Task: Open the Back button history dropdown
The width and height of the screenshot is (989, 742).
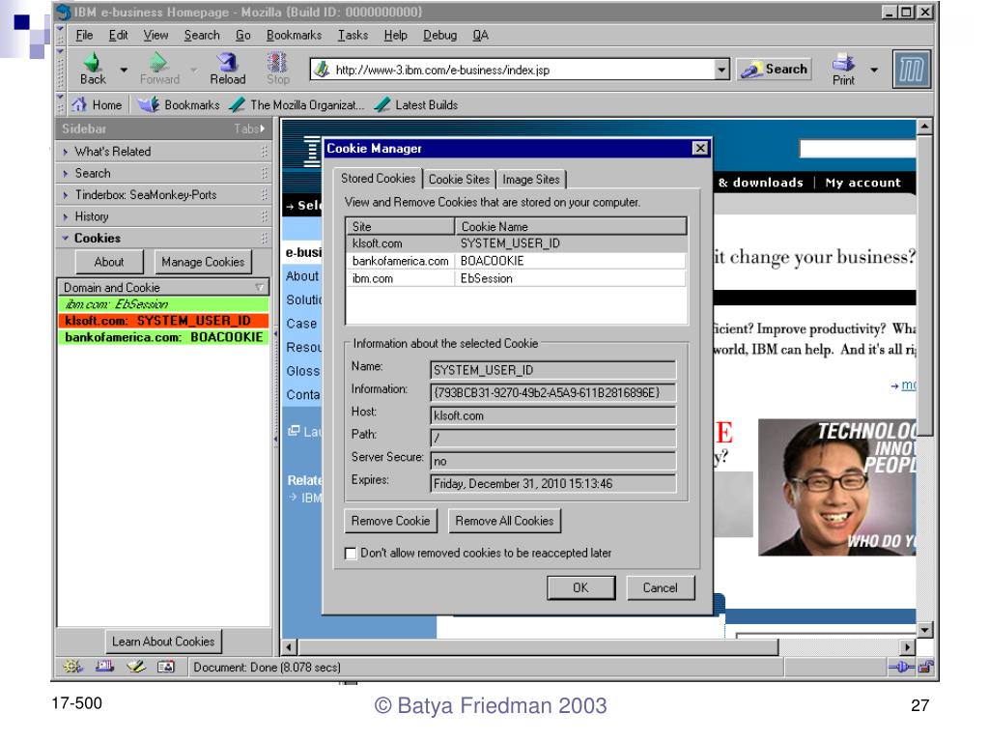Action: click(x=125, y=70)
